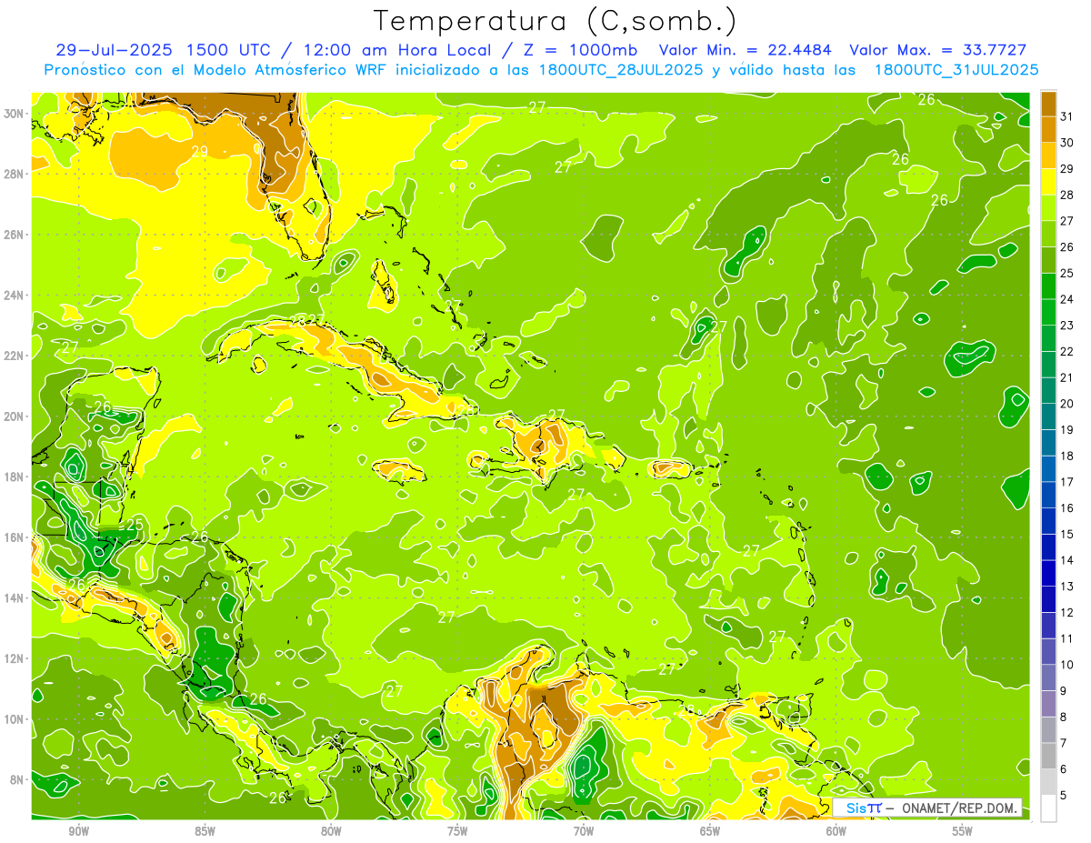Pick the bottom white swatch of the legend
Viewport: 1091px width, 843px height.
(1048, 808)
